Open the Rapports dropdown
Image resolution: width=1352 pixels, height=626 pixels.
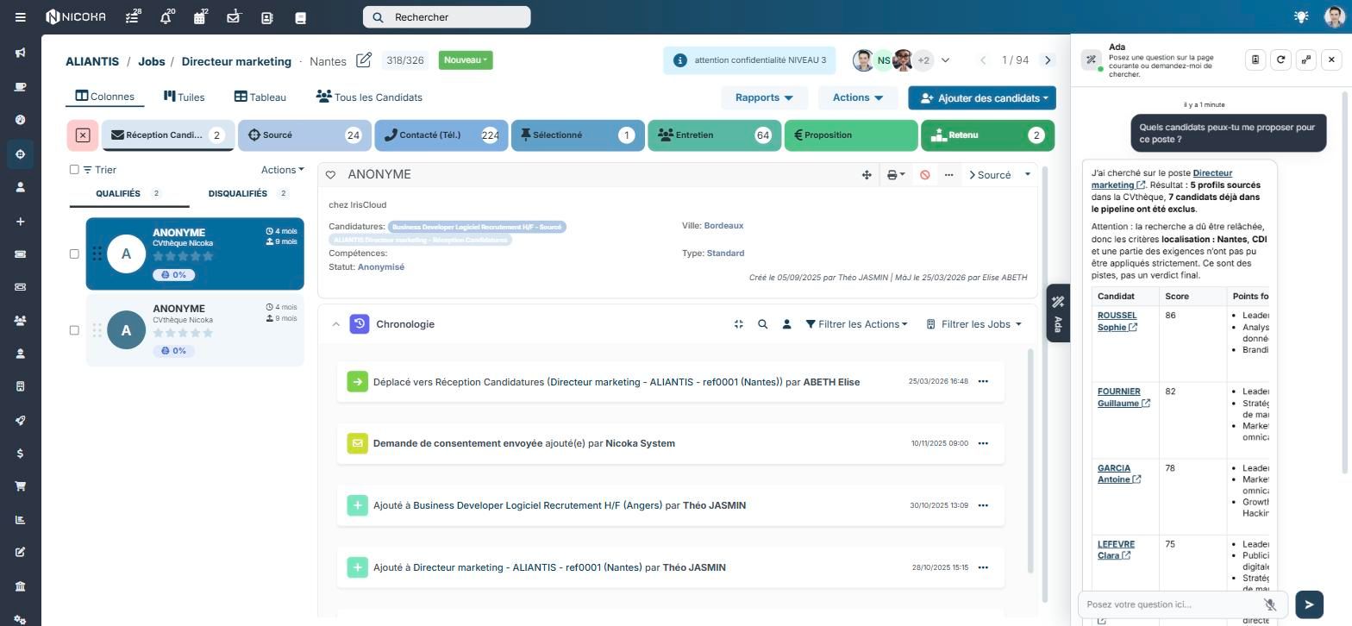click(764, 97)
